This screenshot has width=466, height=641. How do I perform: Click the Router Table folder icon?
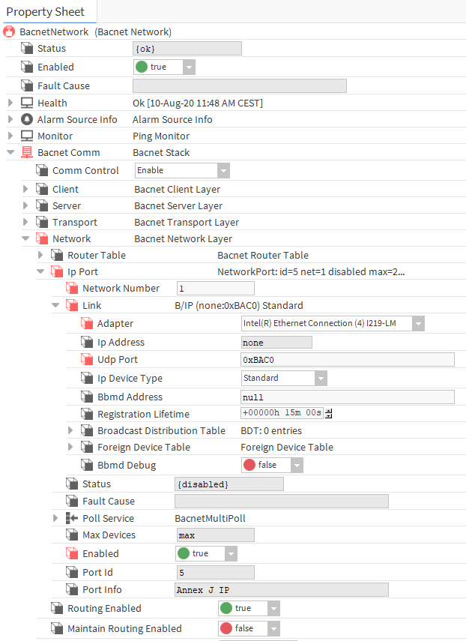coord(55,254)
